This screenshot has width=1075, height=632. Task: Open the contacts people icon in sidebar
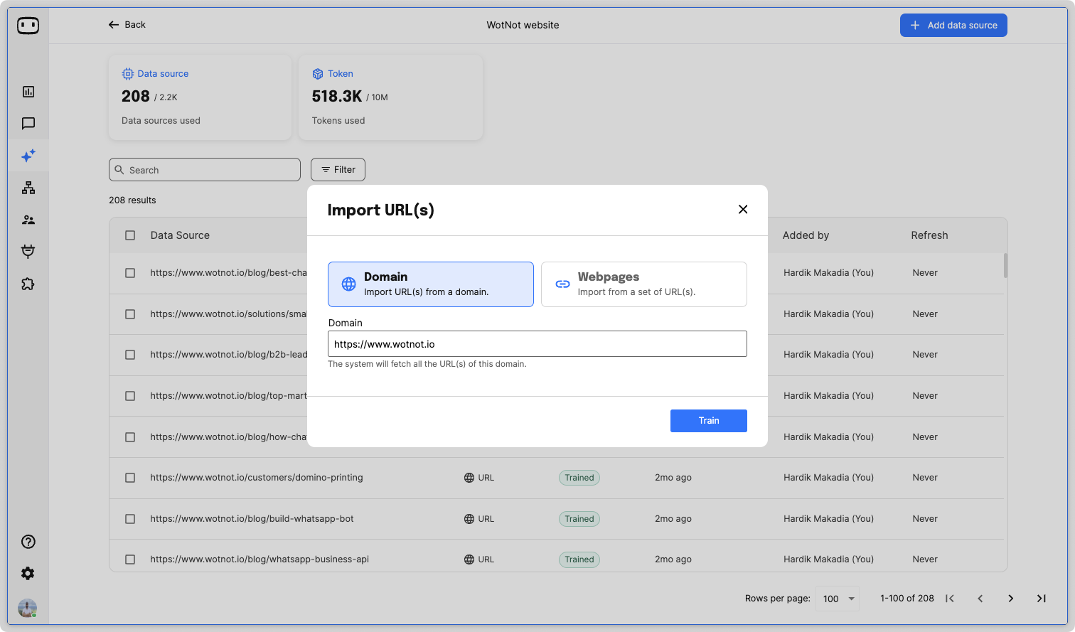28,220
